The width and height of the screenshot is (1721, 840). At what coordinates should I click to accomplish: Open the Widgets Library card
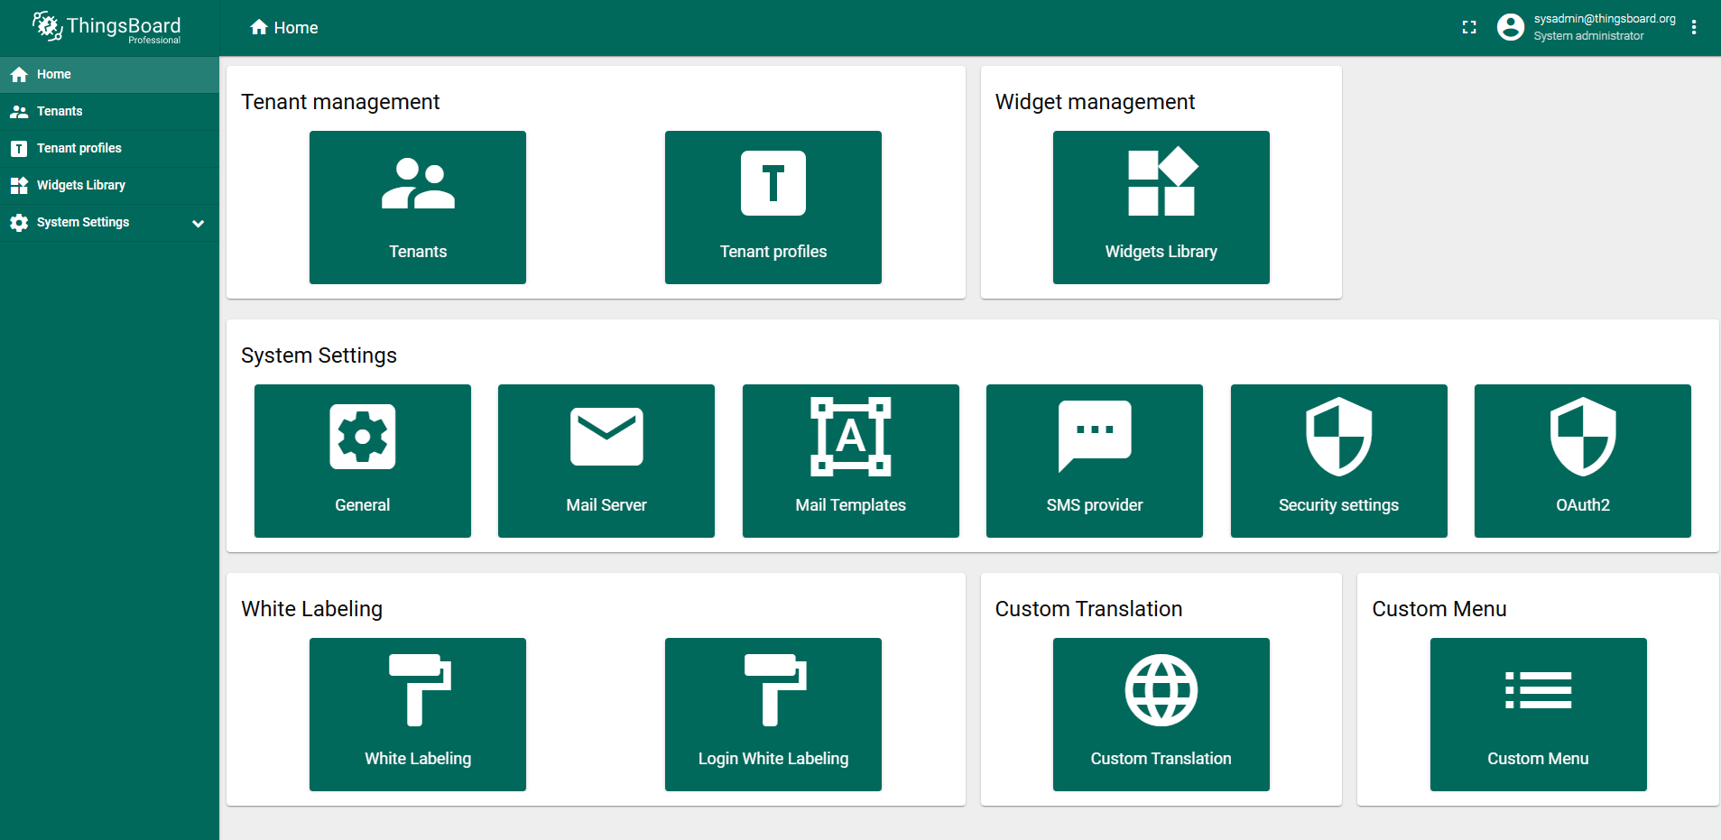(x=1161, y=208)
